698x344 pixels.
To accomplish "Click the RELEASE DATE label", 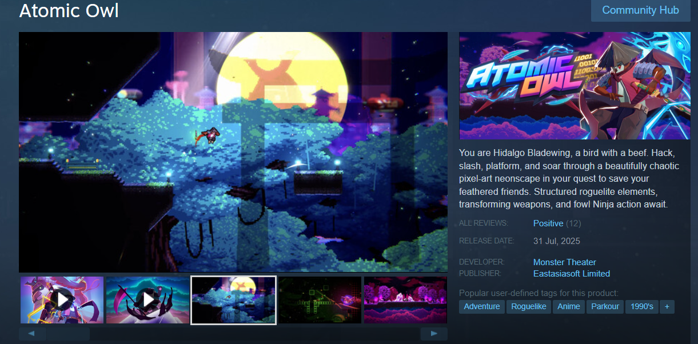I will [486, 241].
